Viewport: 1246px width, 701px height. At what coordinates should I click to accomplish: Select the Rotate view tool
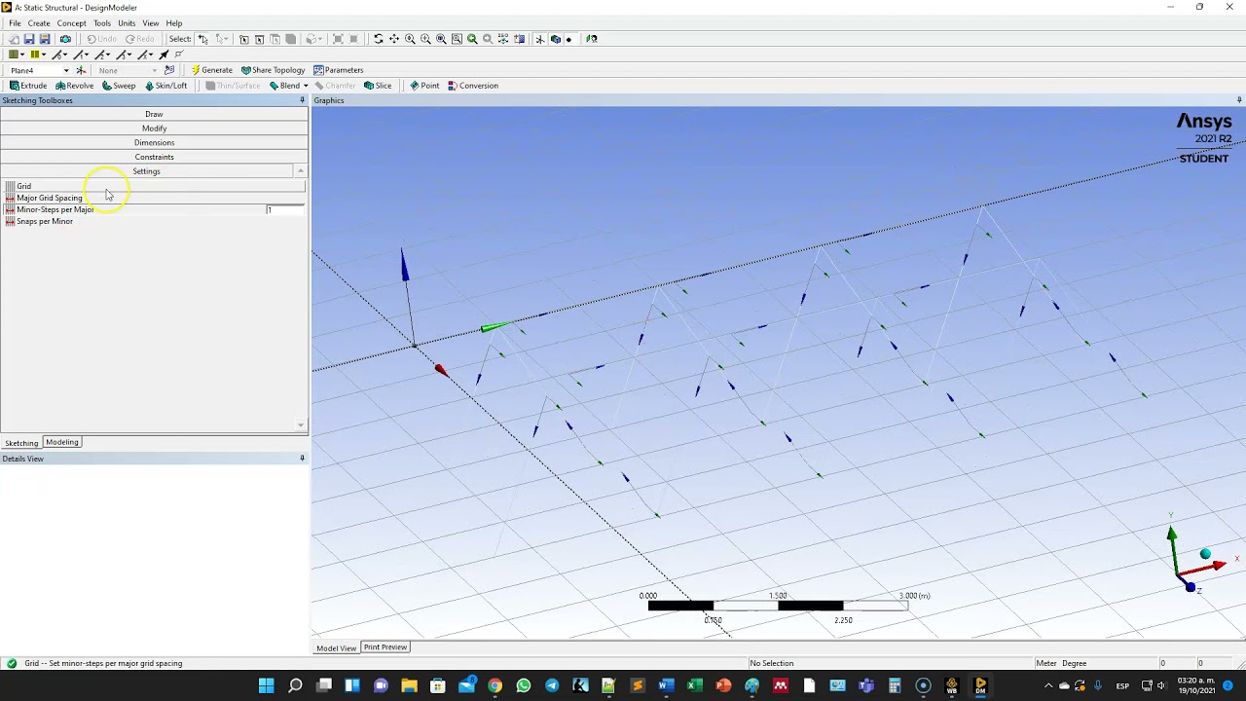379,39
